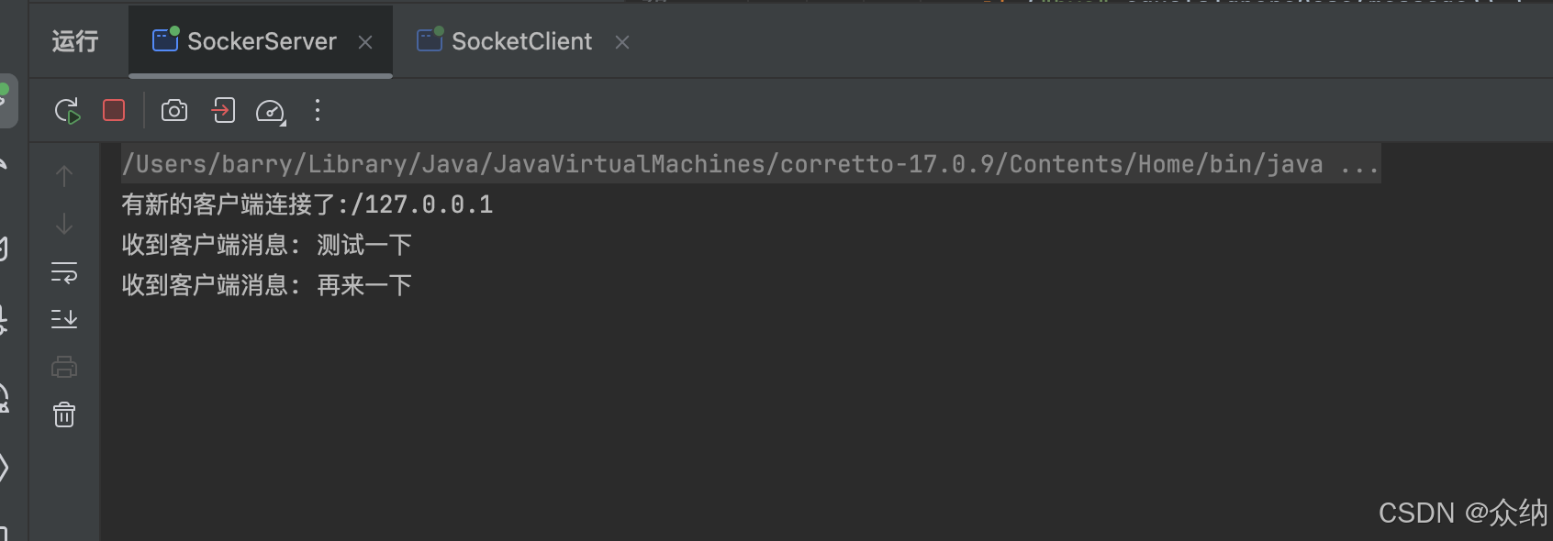This screenshot has height=541, width=1553.
Task: Click the exit/attach arrow toolbar icon
Action: tap(223, 111)
